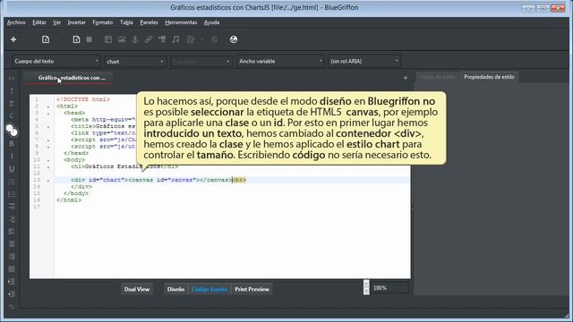Click the indent icon in the left sidebar
Screen dimensions: 573x322
tap(12, 282)
